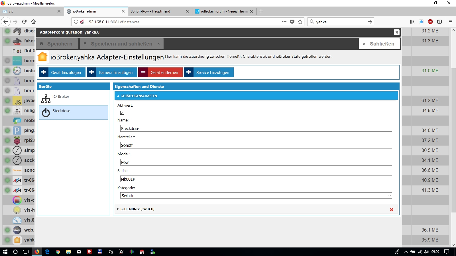Collapse the Geräteeigenschaften section
Viewport: 456px width, 256px height.
pyautogui.click(x=256, y=96)
